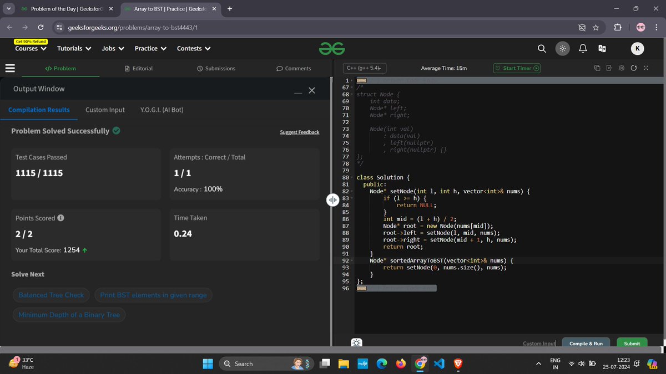The image size is (666, 374).
Task: Copy the editor code using copy icon
Action: 597,68
